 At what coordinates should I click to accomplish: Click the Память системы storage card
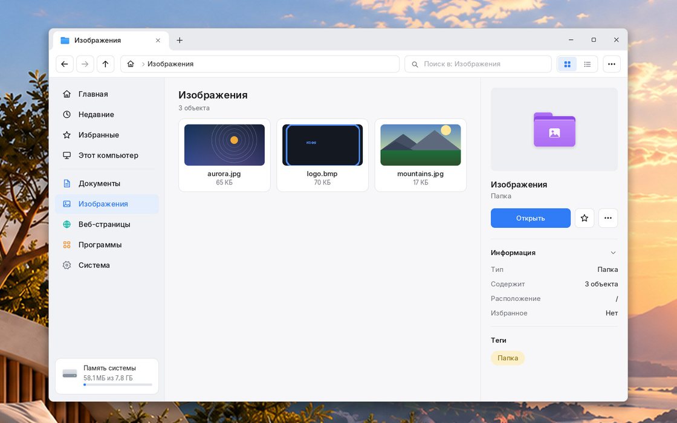click(x=107, y=376)
